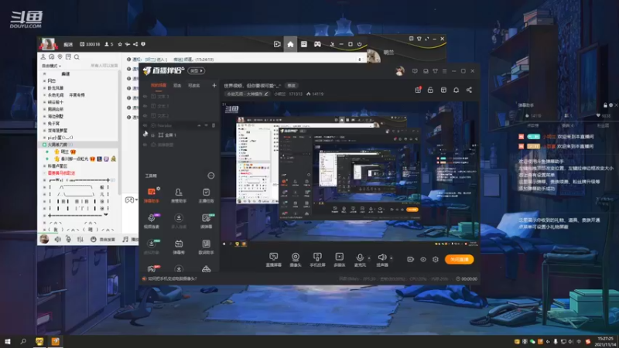Click the 修改 button beside stream title
This screenshot has width=619, height=348.
click(292, 86)
